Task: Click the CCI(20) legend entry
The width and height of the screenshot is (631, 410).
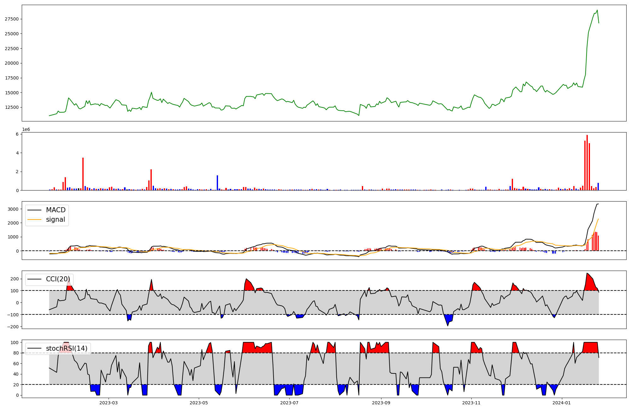Action: (x=58, y=279)
